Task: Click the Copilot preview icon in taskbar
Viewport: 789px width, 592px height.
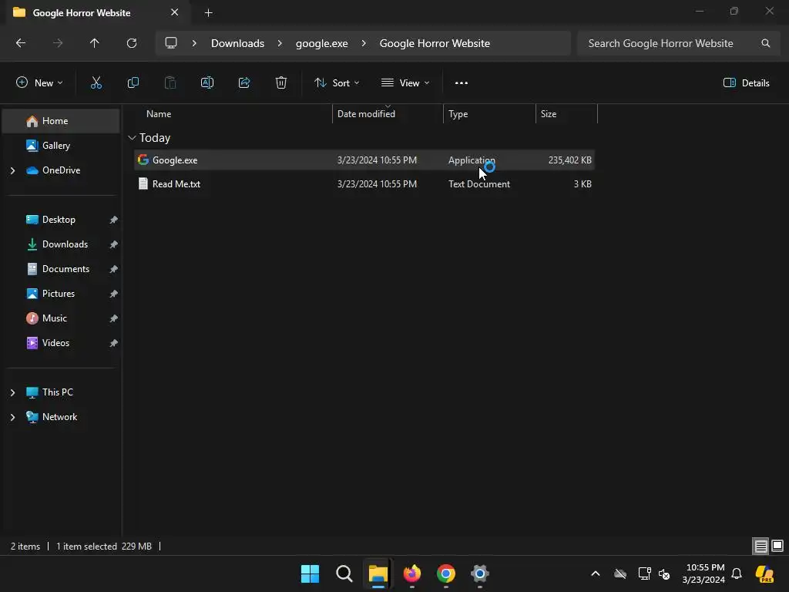Action: 764,573
